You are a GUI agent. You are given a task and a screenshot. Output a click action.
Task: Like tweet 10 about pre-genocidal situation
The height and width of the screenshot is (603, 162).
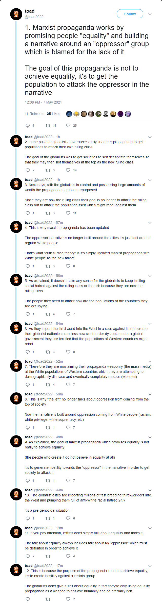pyautogui.click(x=68, y=518)
